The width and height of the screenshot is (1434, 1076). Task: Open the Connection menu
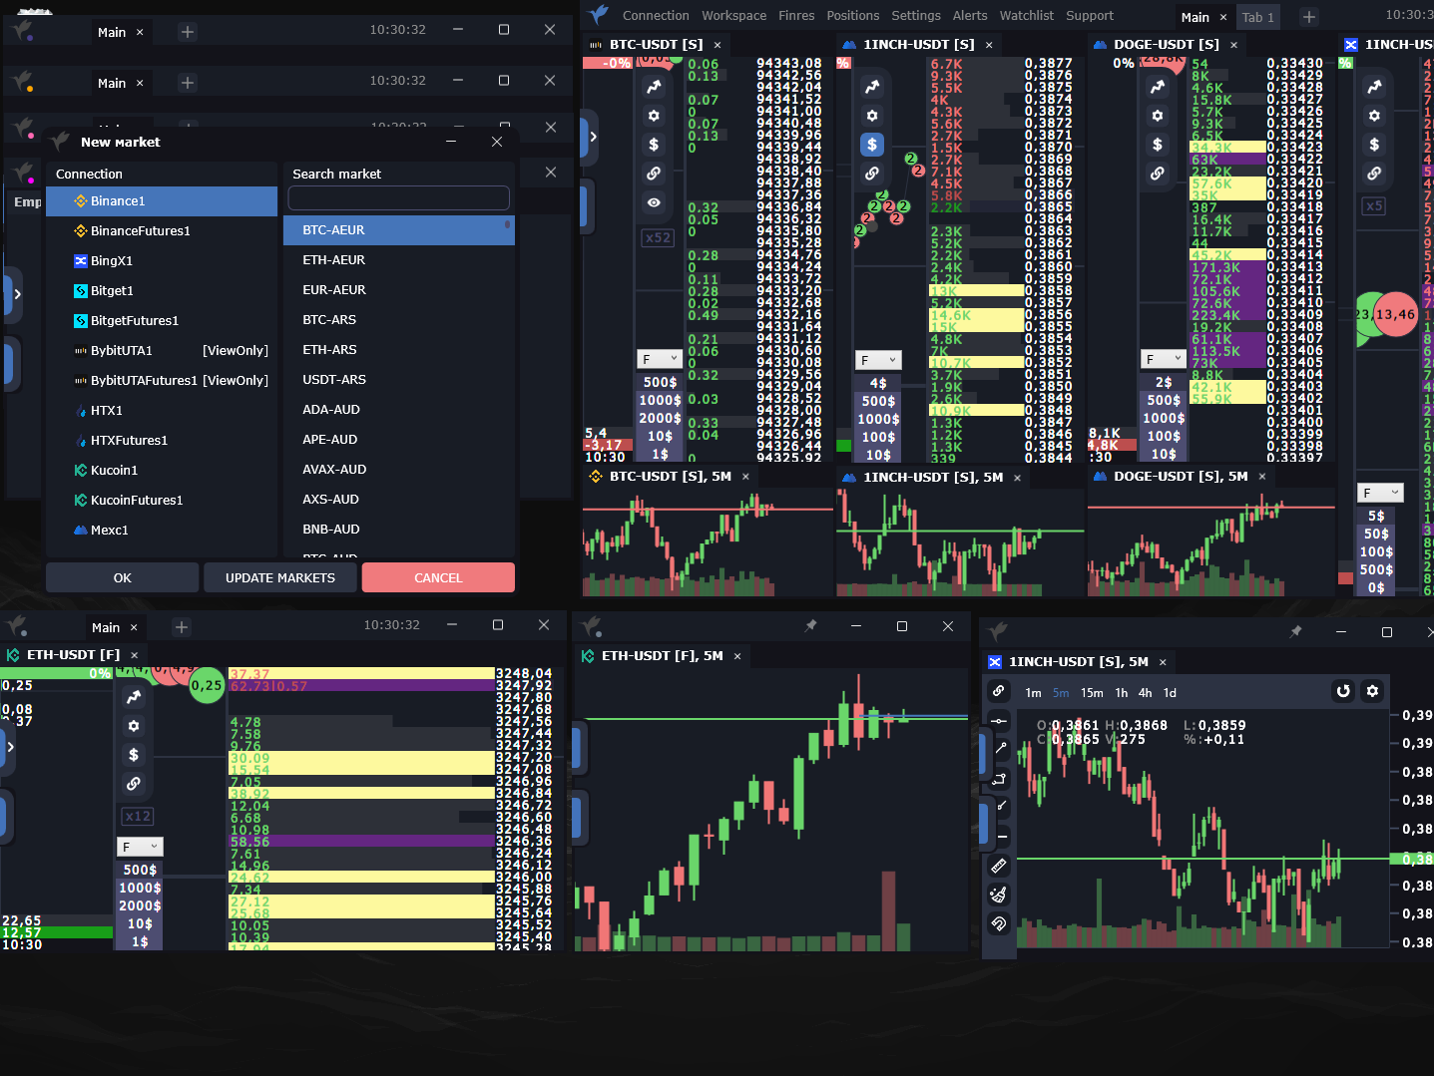656,16
